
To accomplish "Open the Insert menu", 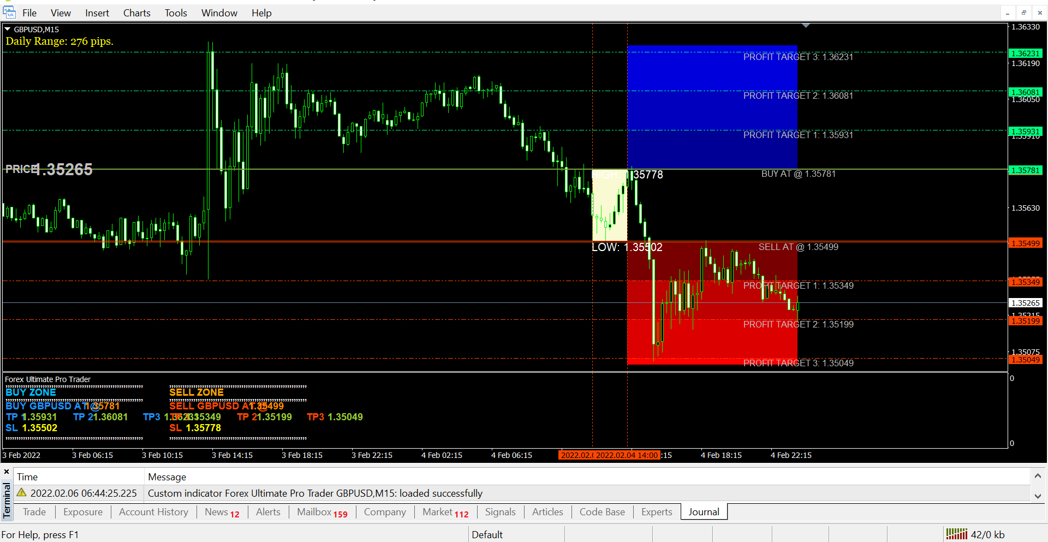I will (x=97, y=13).
